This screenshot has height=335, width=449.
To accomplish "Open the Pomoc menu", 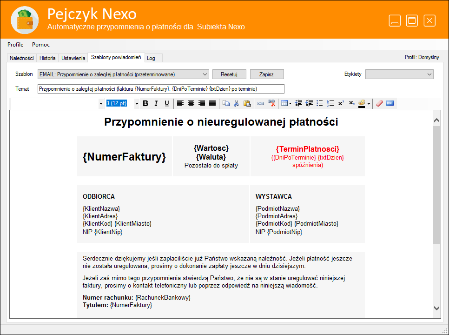I will [40, 45].
